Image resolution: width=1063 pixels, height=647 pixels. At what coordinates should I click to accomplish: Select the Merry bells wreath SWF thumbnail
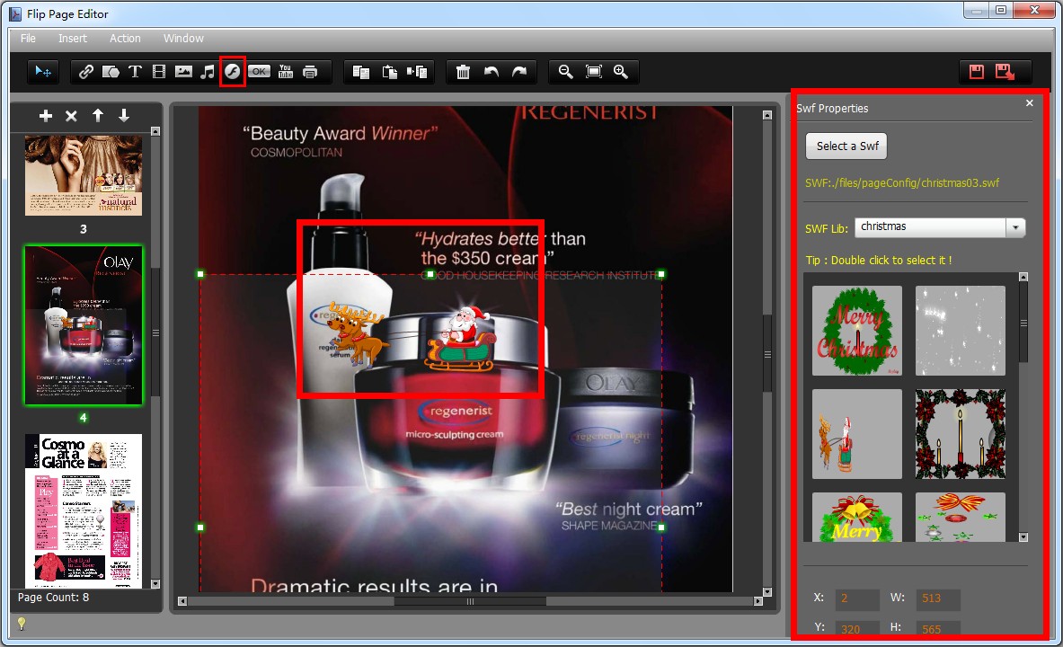[x=857, y=517]
